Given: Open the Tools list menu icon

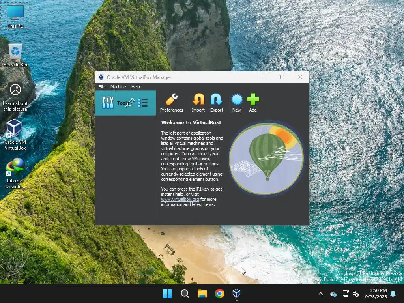Looking at the screenshot, I should (x=143, y=103).
